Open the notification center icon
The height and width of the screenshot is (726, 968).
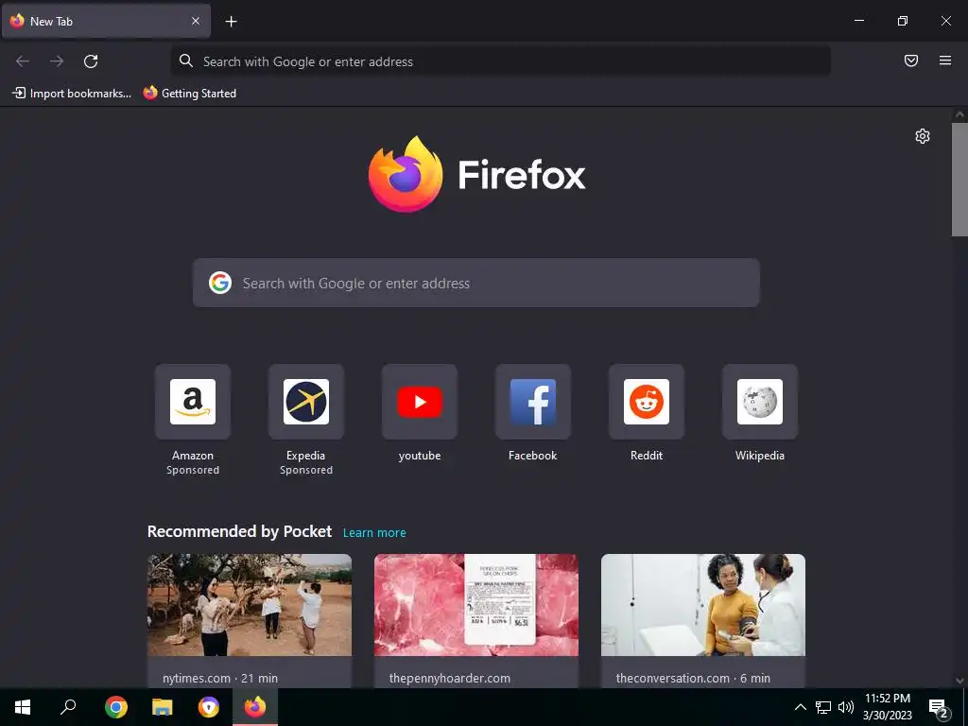(939, 707)
